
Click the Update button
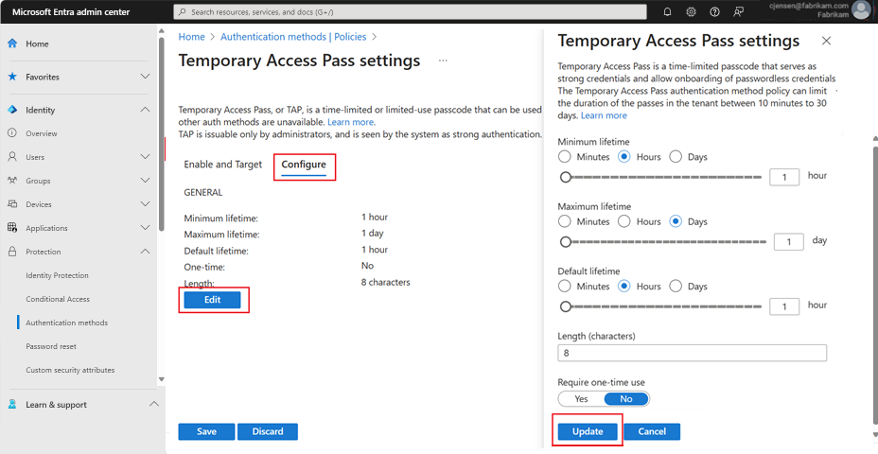[x=587, y=431]
